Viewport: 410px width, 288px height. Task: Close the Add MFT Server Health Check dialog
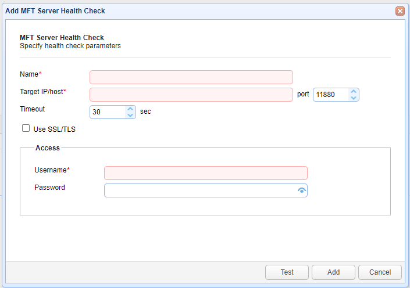400,11
